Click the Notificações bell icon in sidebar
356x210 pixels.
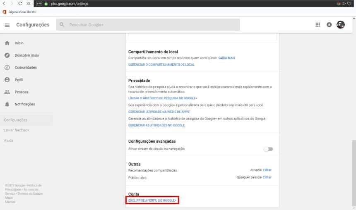point(7,104)
